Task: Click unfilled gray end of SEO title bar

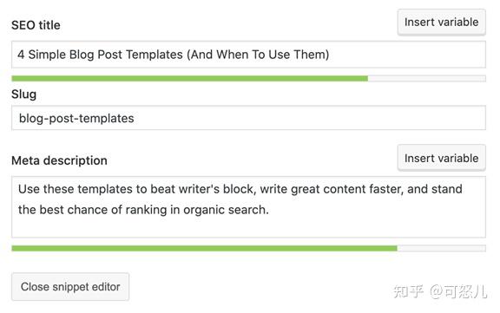Action: 427,78
